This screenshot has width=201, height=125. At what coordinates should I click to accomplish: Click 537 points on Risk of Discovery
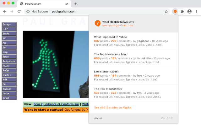tap(101, 93)
